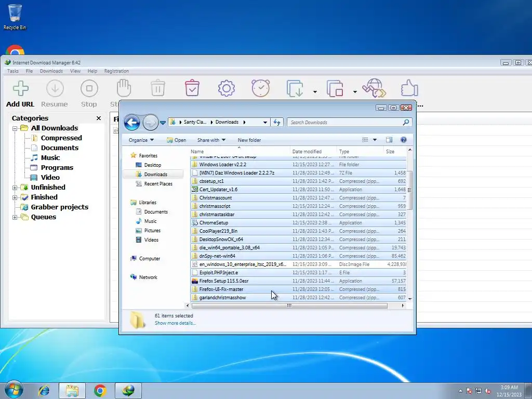Sort by the Type column header

360,151
